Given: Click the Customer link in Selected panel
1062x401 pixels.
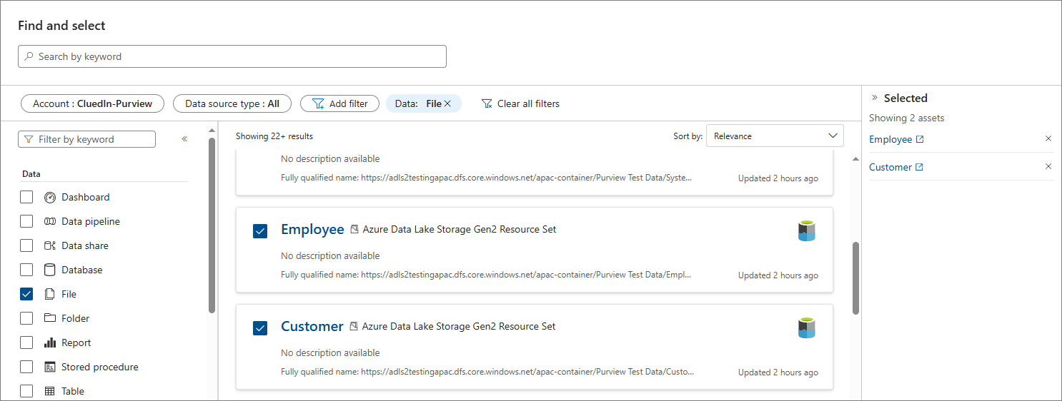Looking at the screenshot, I should click(x=890, y=167).
